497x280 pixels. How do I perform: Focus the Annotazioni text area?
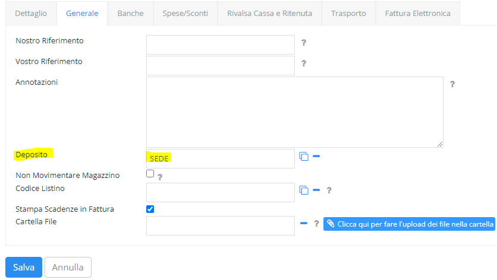point(295,112)
